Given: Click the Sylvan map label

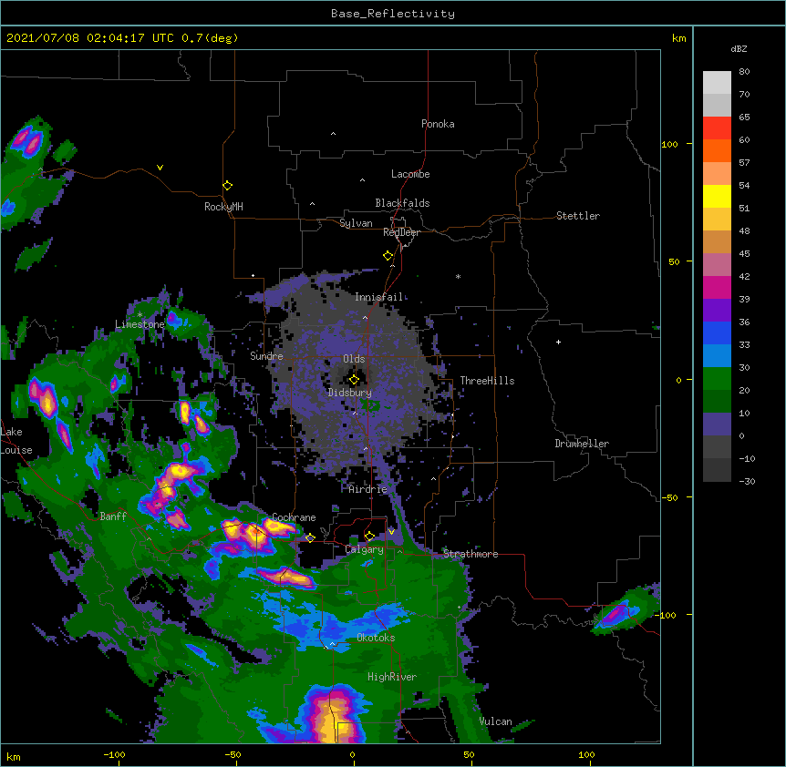Looking at the screenshot, I should 356,223.
